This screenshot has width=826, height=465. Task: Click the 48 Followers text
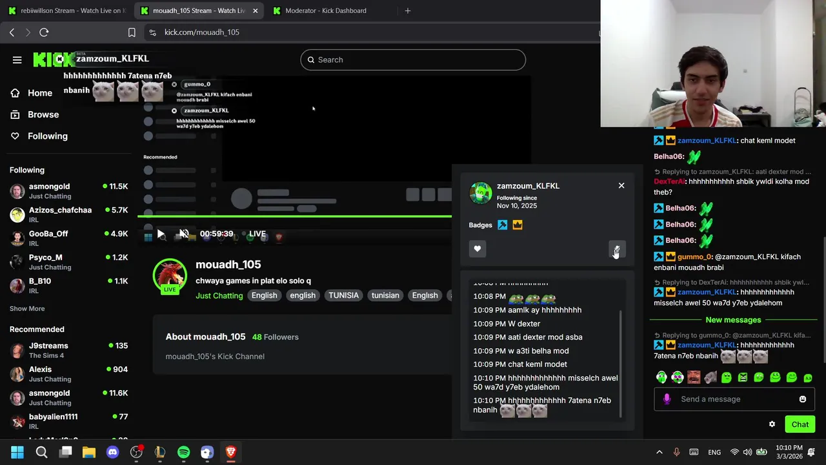(276, 337)
